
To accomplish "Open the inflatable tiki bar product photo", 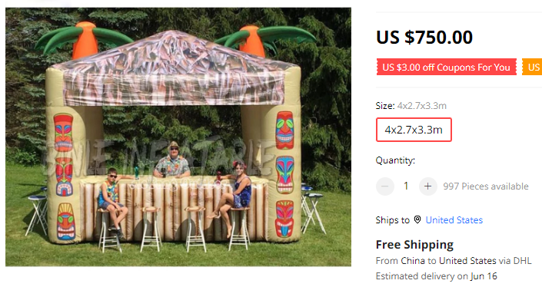I will 178,137.
